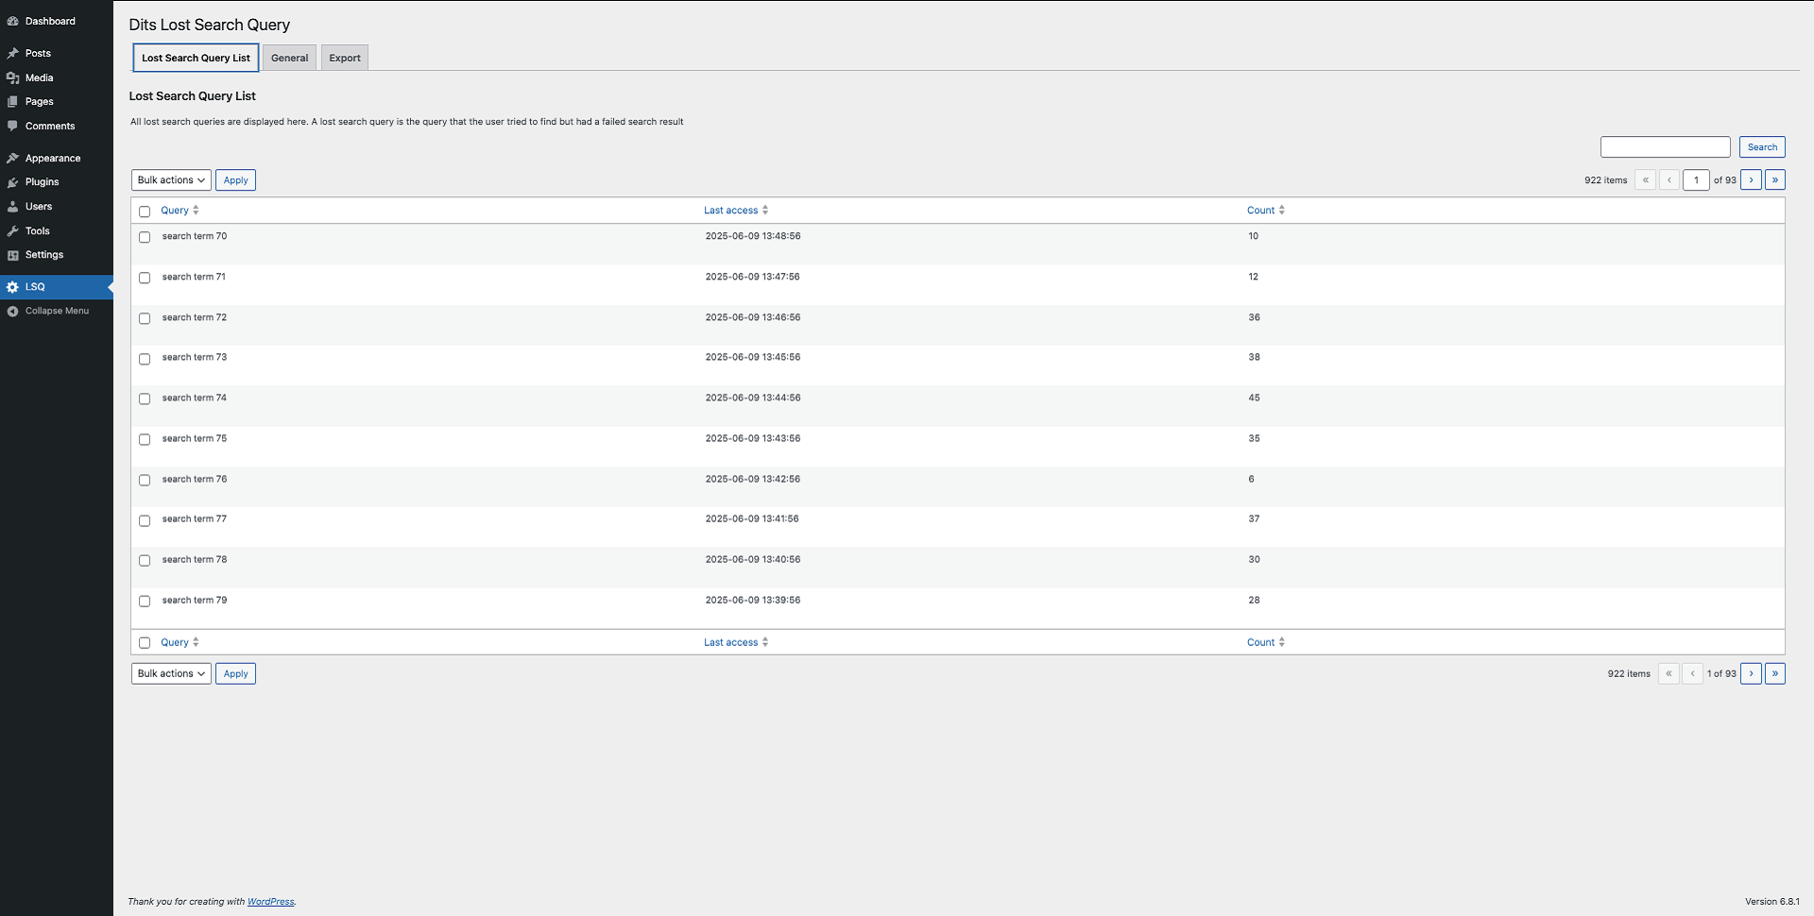Toggle the select-all checkbox in table header
This screenshot has width=1814, height=916.
(145, 212)
